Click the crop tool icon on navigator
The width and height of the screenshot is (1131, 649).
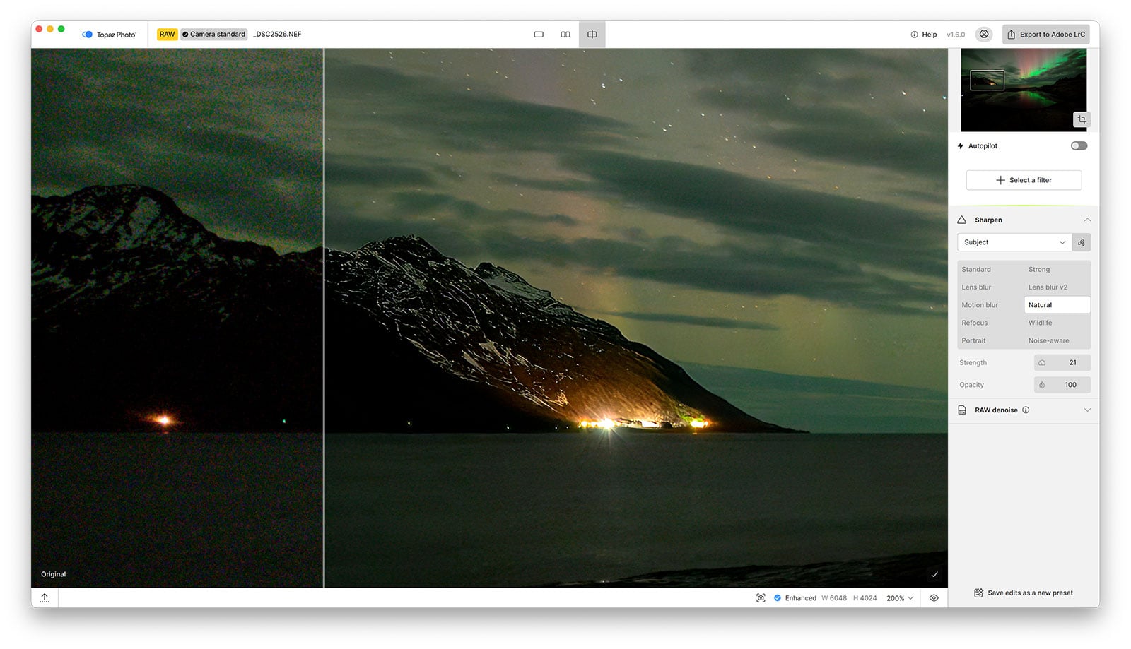(x=1082, y=120)
